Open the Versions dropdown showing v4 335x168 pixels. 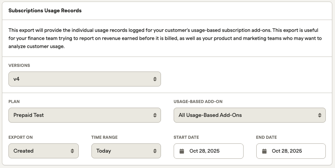(85, 79)
